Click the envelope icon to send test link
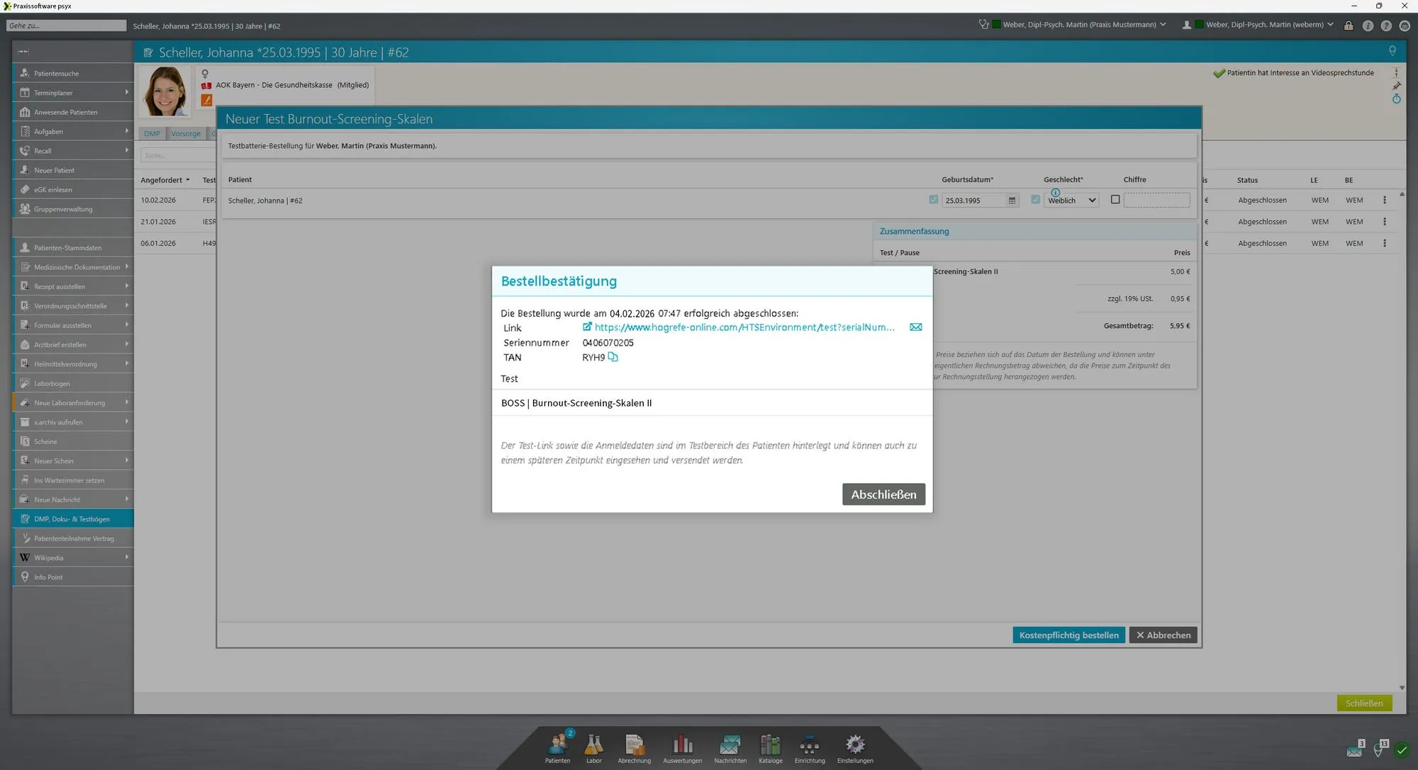Viewport: 1418px width, 770px height. tap(915, 327)
